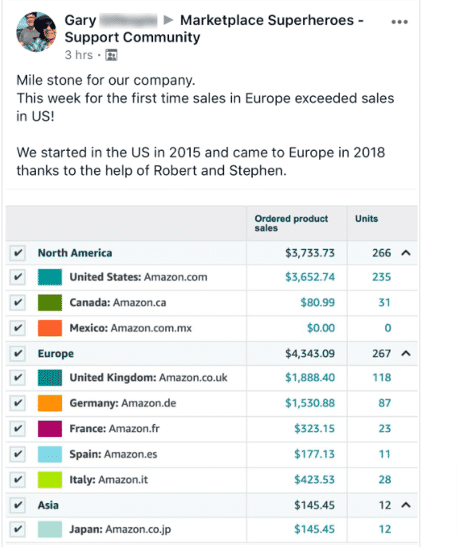457x547 pixels.
Task: Open the Canada units 31 link
Action: [x=384, y=303]
